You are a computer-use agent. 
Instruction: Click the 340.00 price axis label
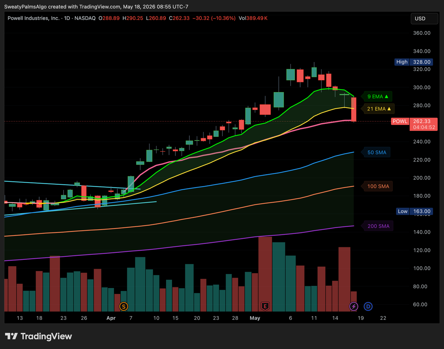coord(422,51)
